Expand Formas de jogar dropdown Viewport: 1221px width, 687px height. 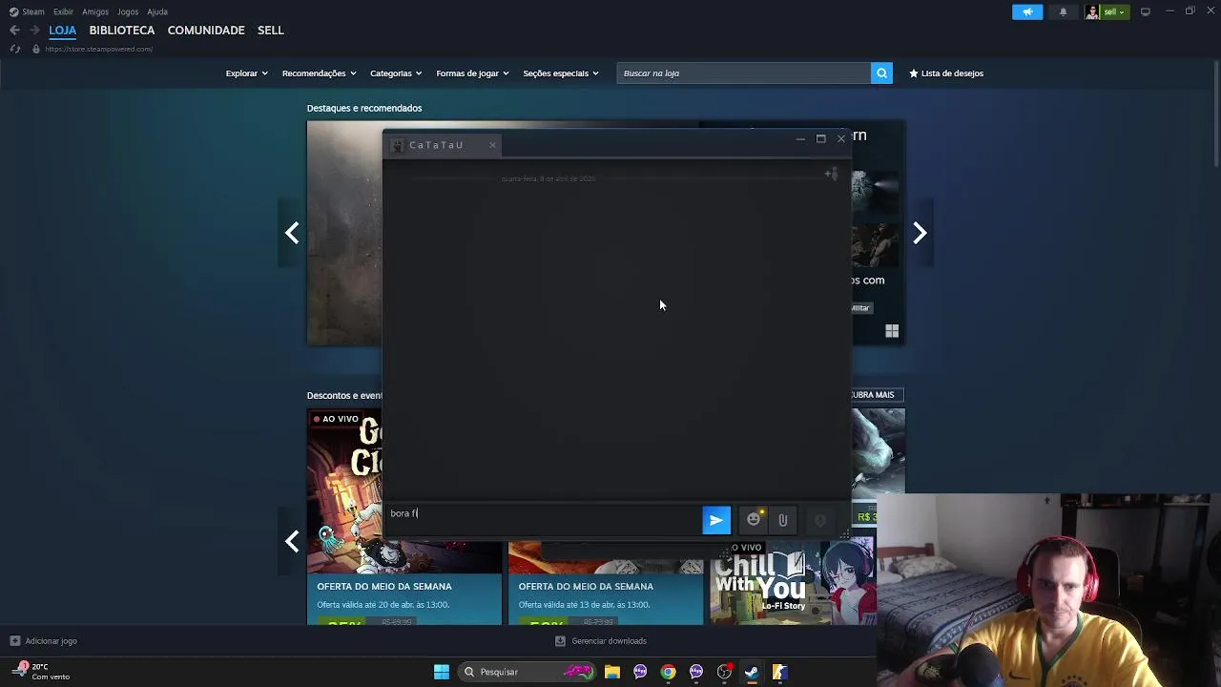(x=472, y=73)
